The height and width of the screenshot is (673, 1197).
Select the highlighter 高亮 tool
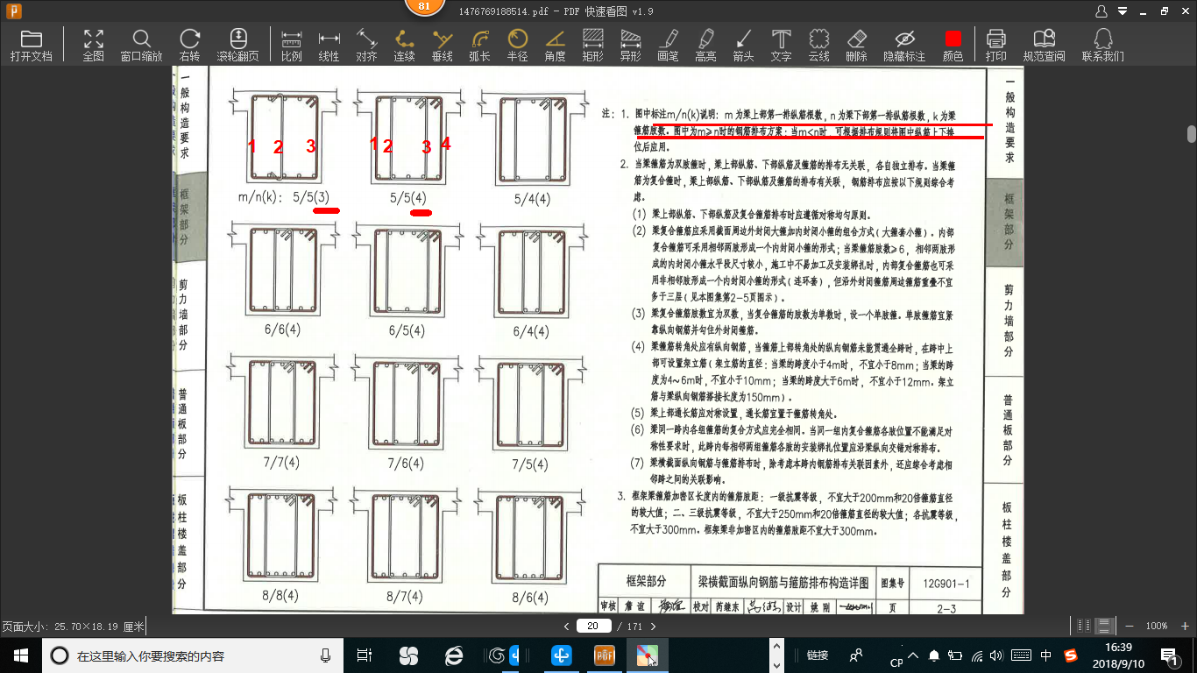[x=705, y=45]
